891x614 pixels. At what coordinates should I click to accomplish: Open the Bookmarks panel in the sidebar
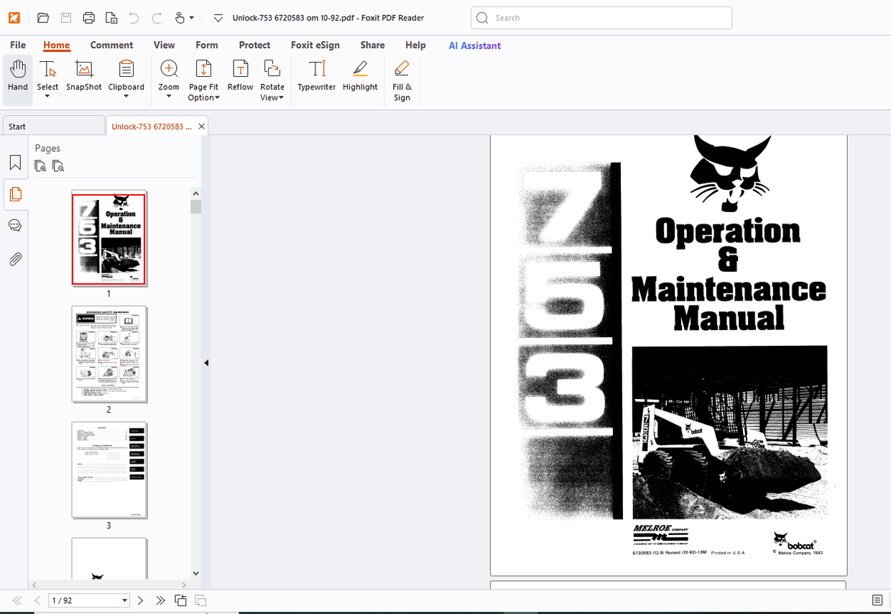(15, 162)
